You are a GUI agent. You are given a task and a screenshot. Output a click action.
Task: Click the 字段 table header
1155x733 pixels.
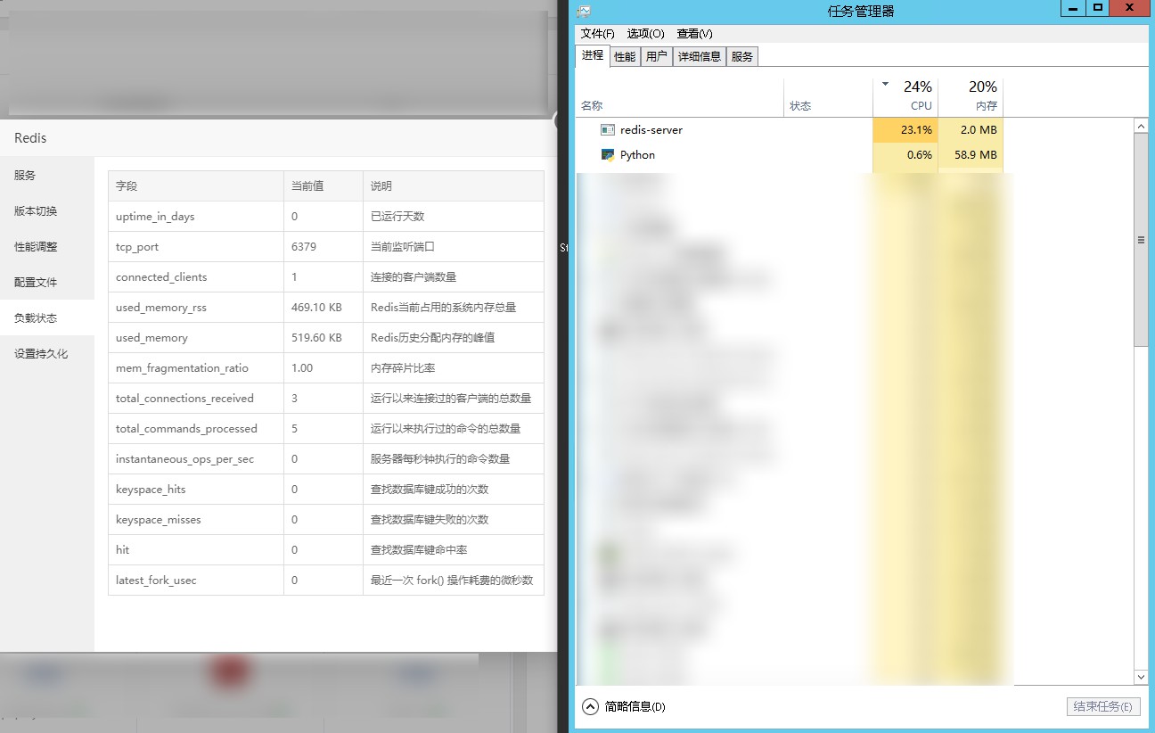point(196,186)
